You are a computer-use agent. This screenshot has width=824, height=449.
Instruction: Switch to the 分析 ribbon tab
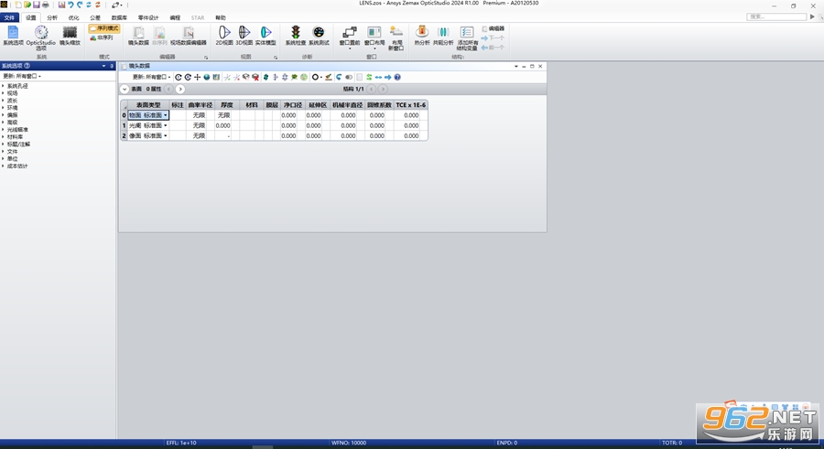52,17
